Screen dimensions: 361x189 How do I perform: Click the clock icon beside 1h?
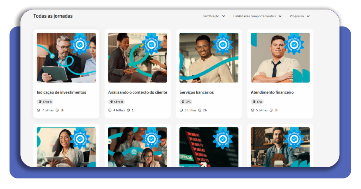(128, 110)
